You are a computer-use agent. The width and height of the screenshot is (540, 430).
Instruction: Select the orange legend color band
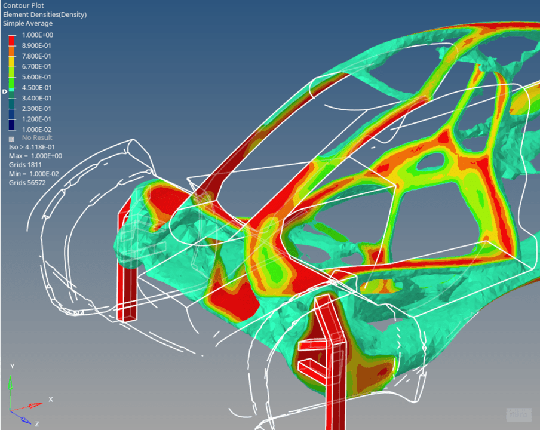pyautogui.click(x=11, y=51)
